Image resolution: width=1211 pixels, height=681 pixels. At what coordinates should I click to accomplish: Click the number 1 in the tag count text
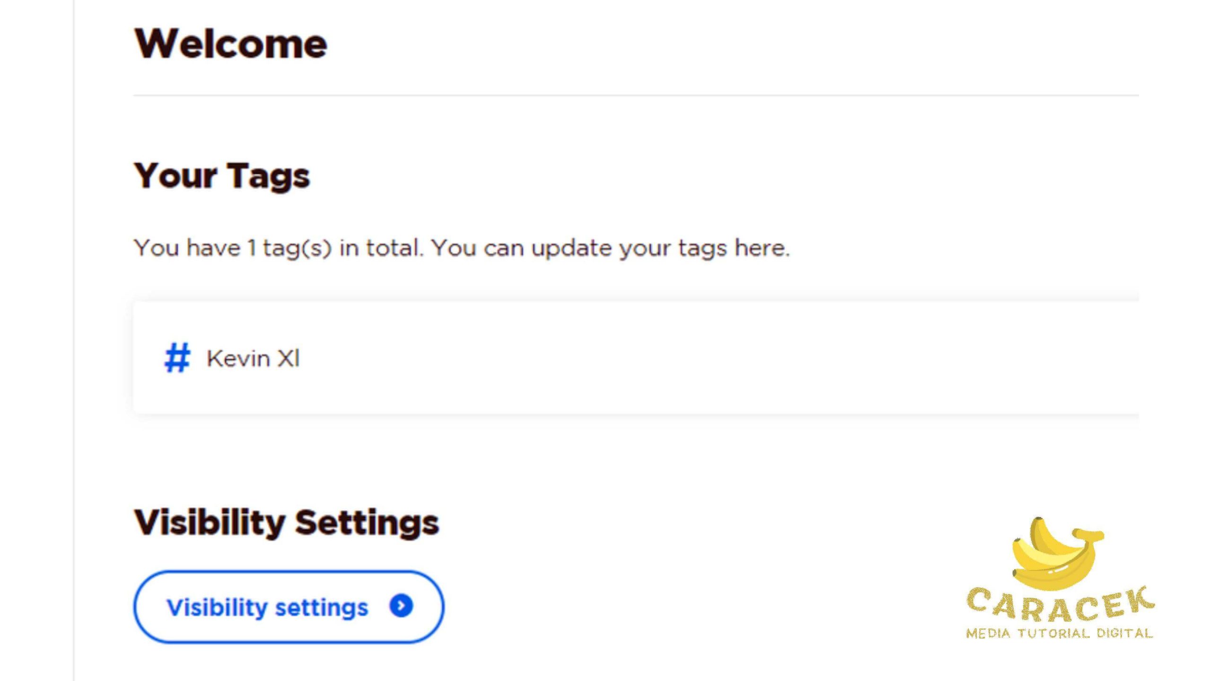click(x=252, y=248)
